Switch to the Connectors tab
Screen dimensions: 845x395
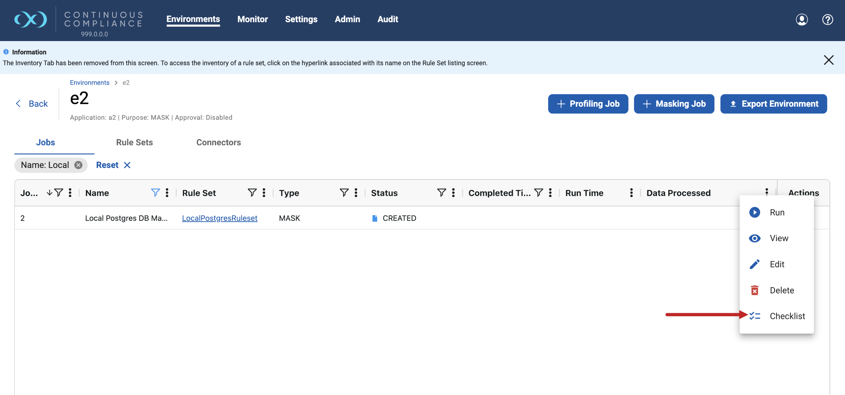click(x=218, y=142)
